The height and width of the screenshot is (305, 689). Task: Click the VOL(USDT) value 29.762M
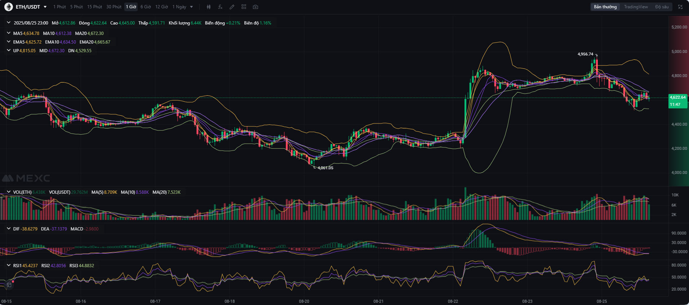click(79, 192)
